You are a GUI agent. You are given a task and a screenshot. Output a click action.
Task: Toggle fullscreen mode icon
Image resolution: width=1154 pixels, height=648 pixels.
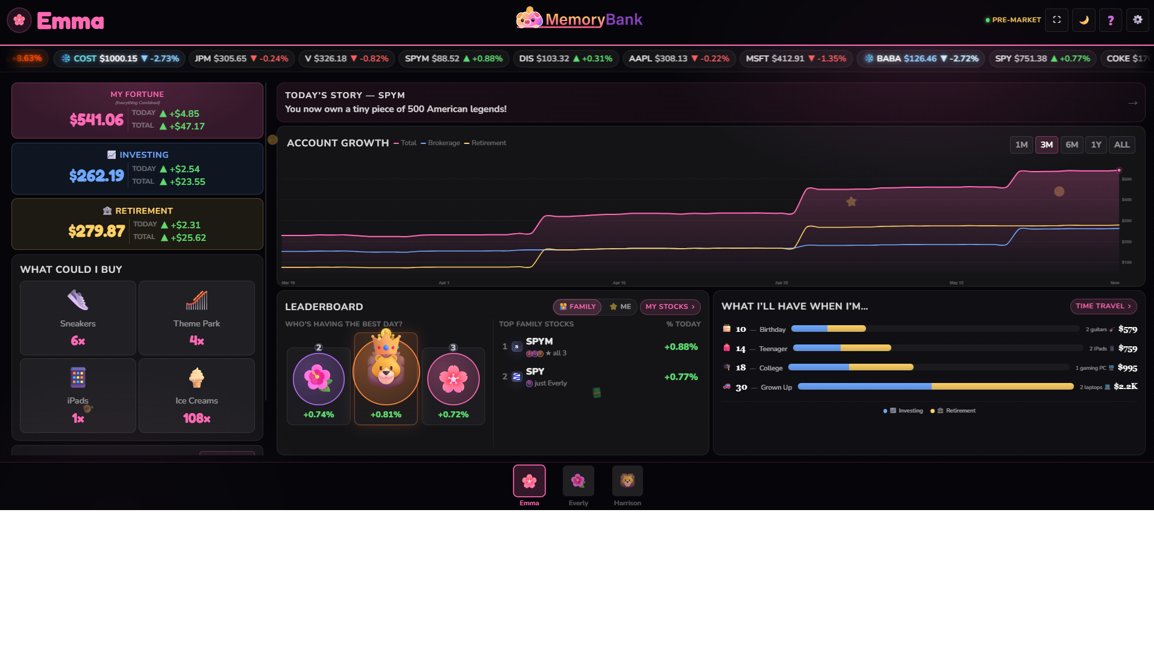tap(1056, 20)
